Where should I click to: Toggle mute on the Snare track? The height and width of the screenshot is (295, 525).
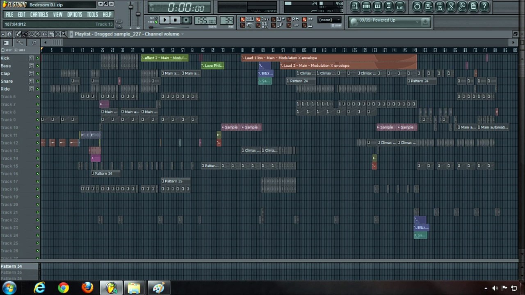(37, 81)
